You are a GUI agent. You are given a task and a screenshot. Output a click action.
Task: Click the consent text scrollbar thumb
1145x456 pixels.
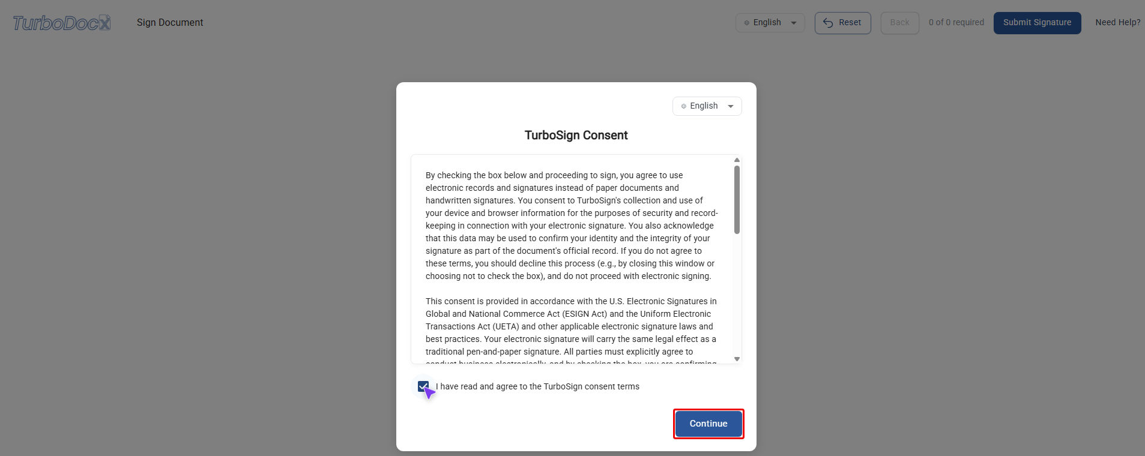coord(737,200)
